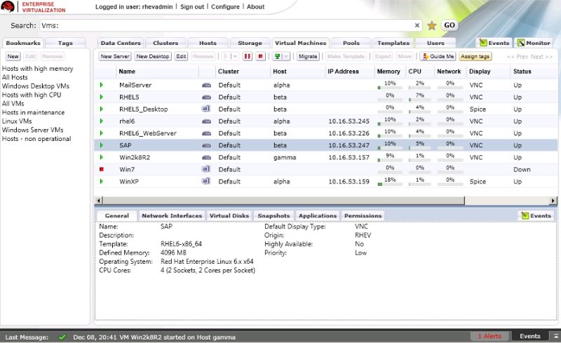Select the 'Linux VMs' bookmark
This screenshot has width=561, height=343.
(x=17, y=121)
